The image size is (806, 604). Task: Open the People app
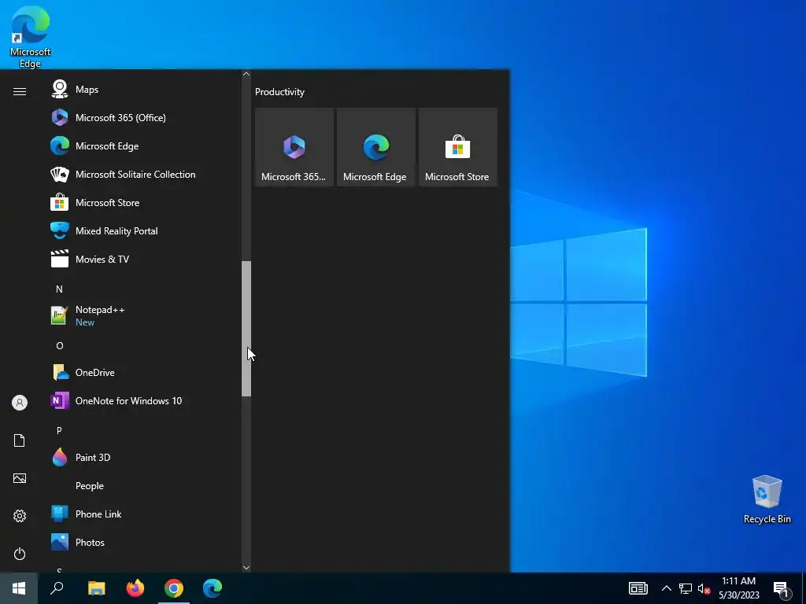tap(144, 485)
